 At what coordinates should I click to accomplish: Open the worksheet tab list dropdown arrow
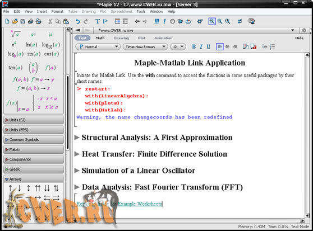292,30
